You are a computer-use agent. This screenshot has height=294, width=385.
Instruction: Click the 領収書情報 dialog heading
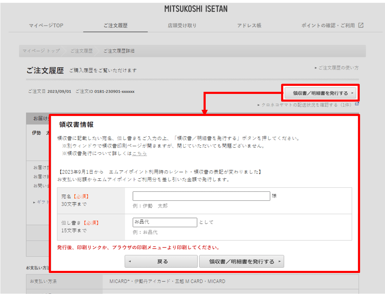point(76,124)
